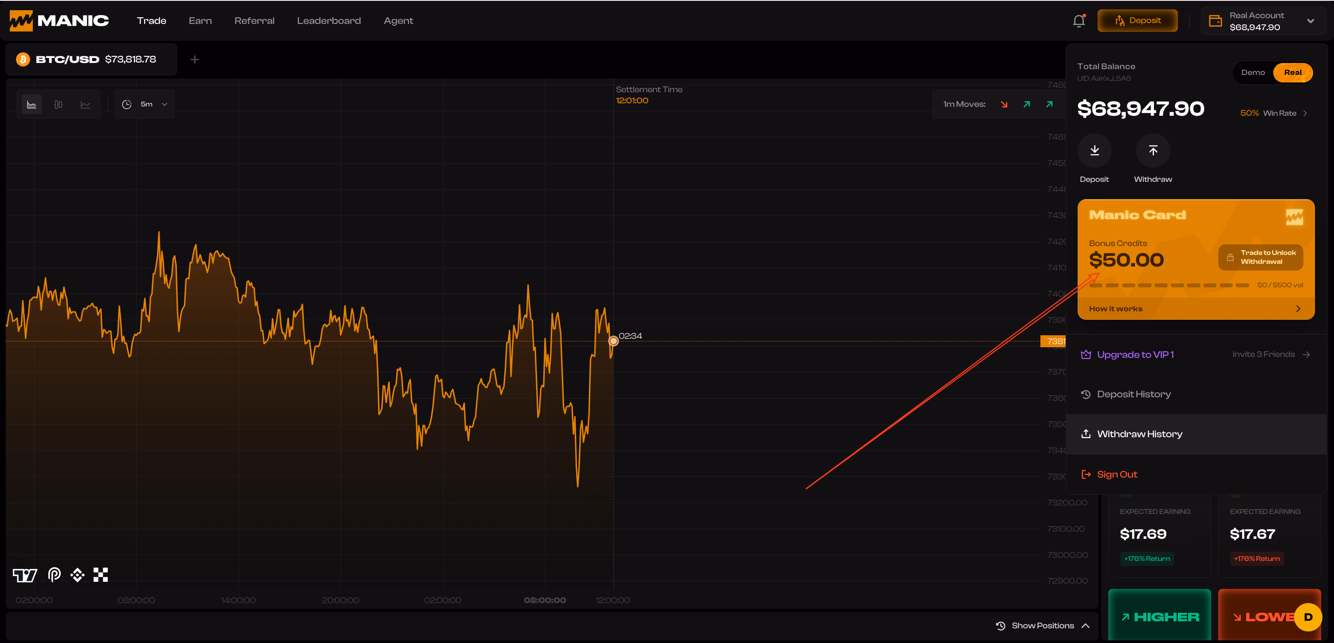Click the red downward 1m move arrow
Screen dimensions: 1334x643
(x=1004, y=104)
